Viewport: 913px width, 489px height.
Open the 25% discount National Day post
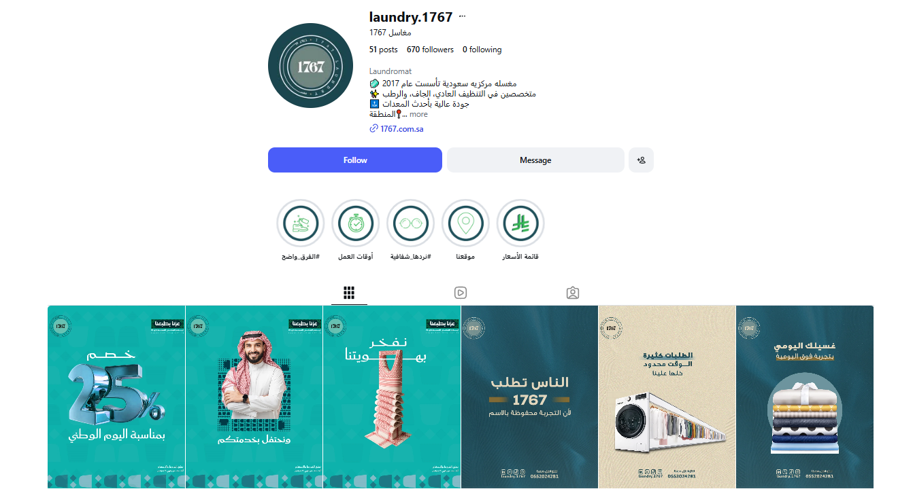[116, 397]
